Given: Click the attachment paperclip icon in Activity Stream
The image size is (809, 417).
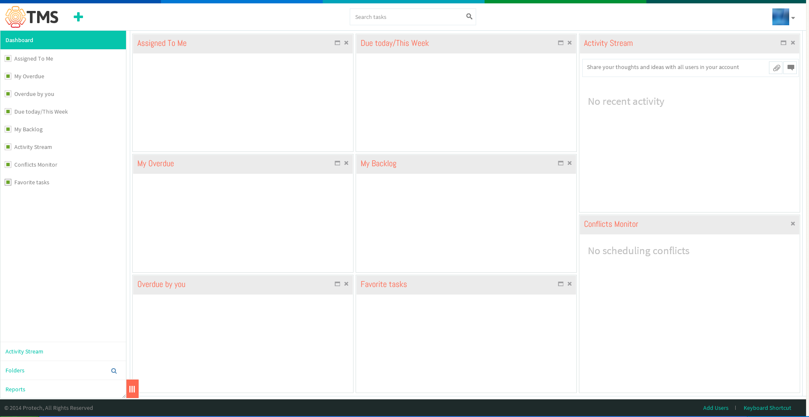Looking at the screenshot, I should click(776, 68).
